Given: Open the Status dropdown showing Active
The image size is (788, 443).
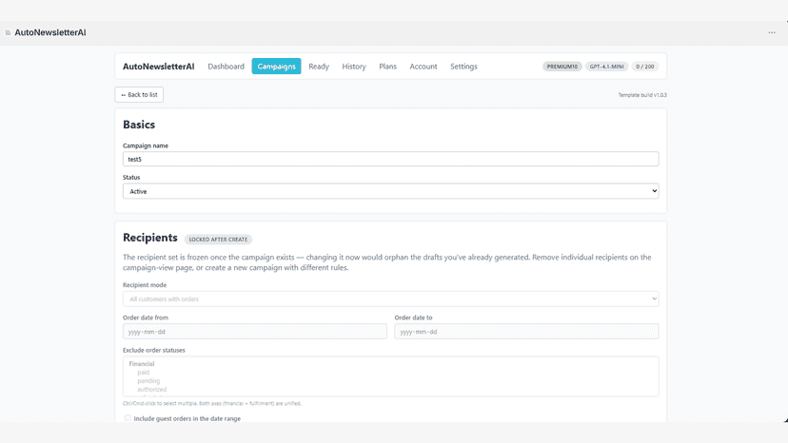Looking at the screenshot, I should 390,191.
